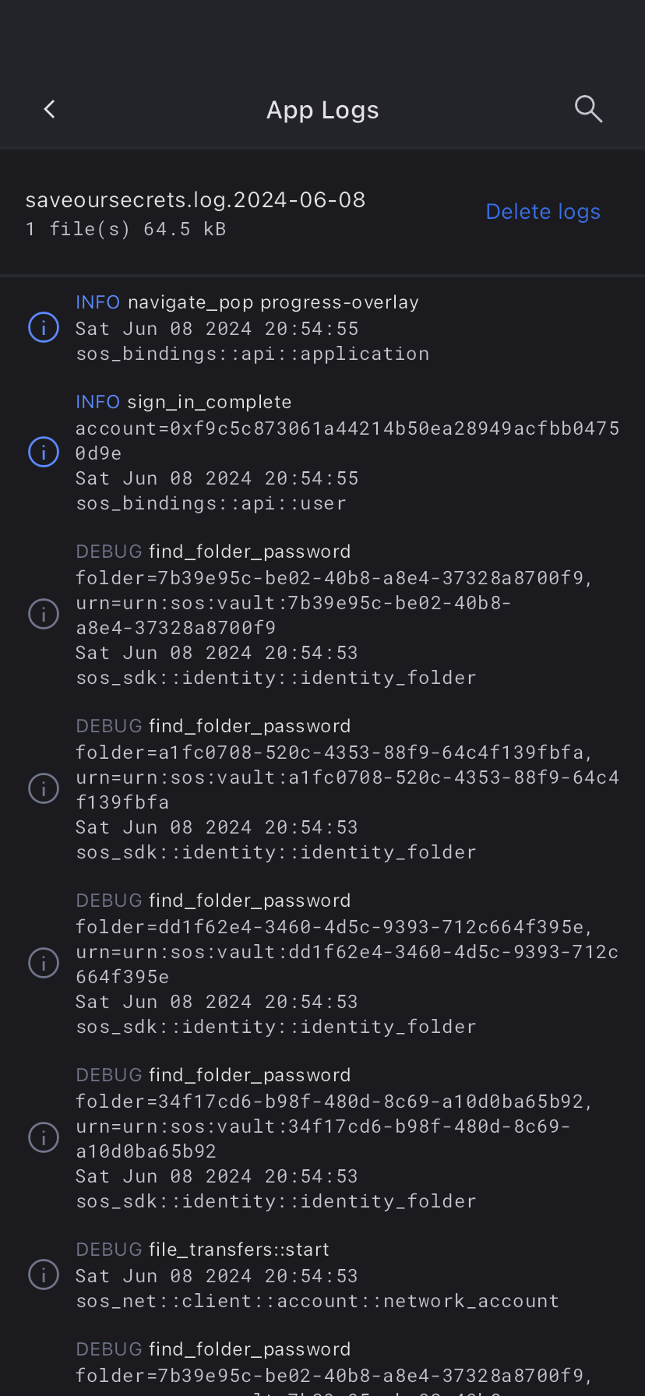Tap Delete logs link
Viewport: 645px width, 1396px height.
[543, 212]
